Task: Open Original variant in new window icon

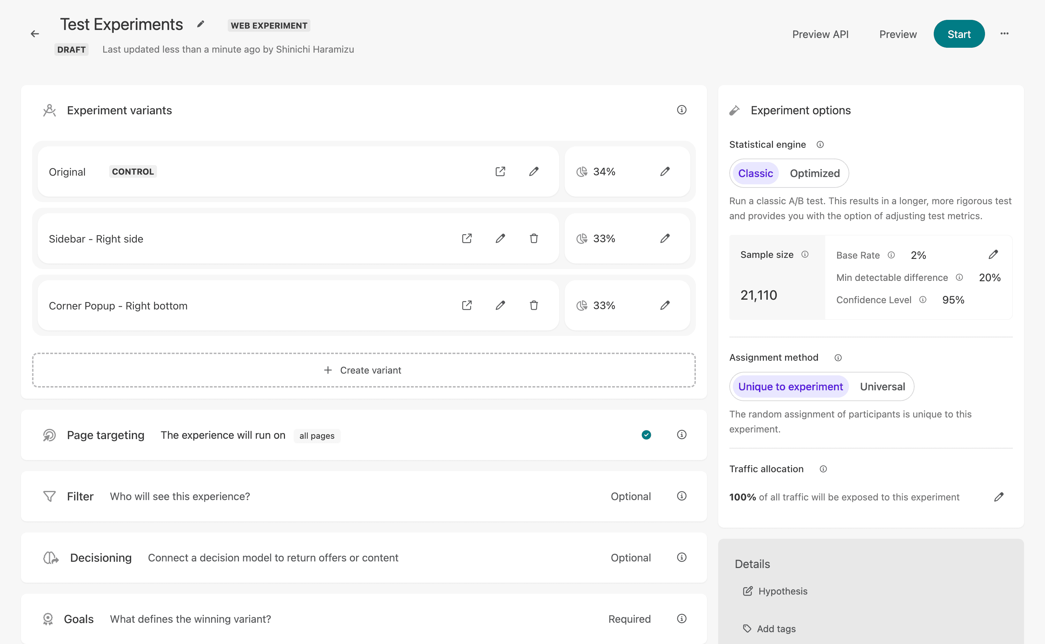Action: (x=500, y=172)
